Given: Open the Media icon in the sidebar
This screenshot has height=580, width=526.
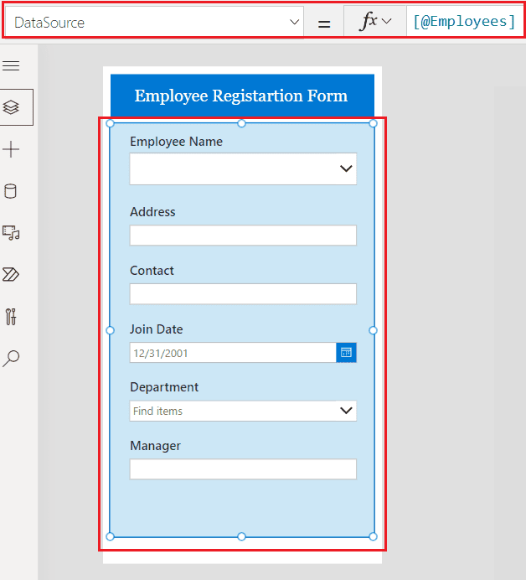Looking at the screenshot, I should coord(11,233).
